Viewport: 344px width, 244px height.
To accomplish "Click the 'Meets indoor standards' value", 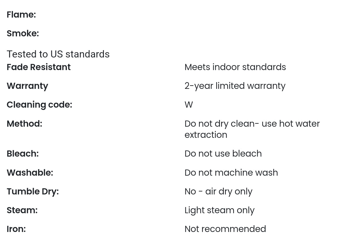I will point(235,67).
